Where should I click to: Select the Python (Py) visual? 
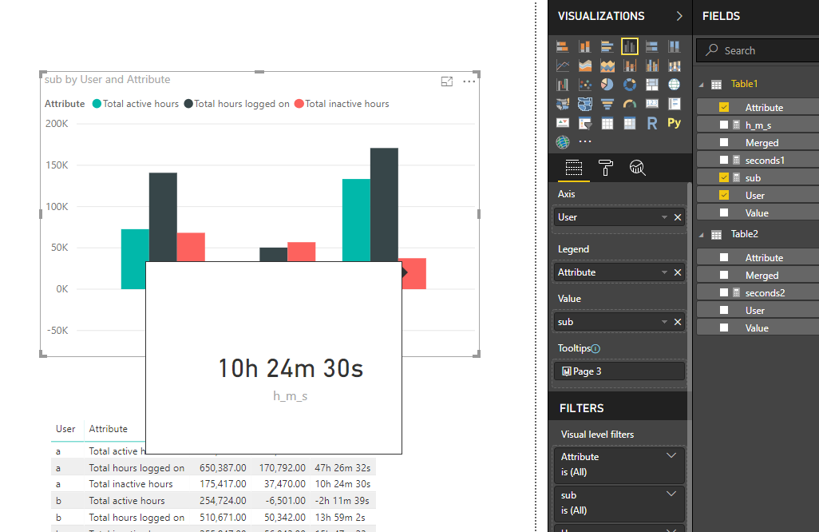tap(675, 123)
